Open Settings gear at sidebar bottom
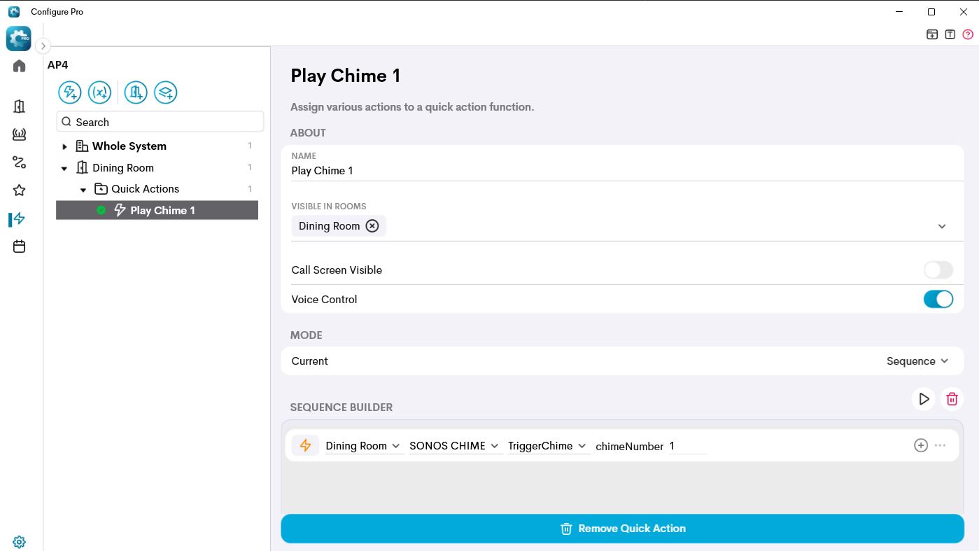The width and height of the screenshot is (979, 551). [19, 542]
